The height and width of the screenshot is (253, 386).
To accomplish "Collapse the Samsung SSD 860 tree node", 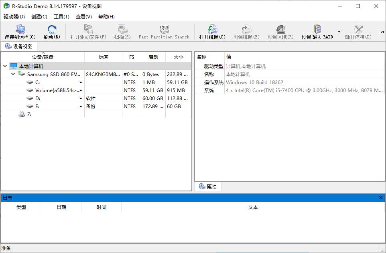I will tap(13, 74).
